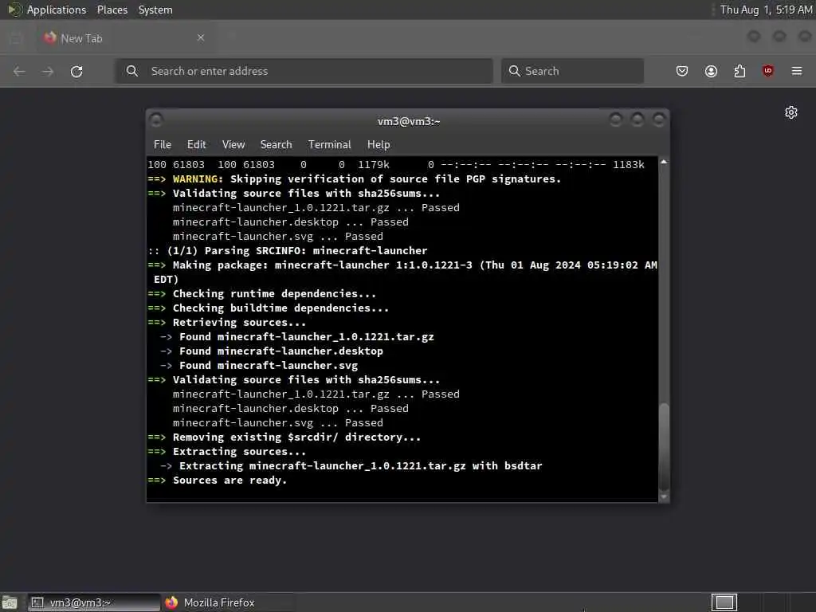Click the terminal title vm3@vm3:~

[409, 121]
